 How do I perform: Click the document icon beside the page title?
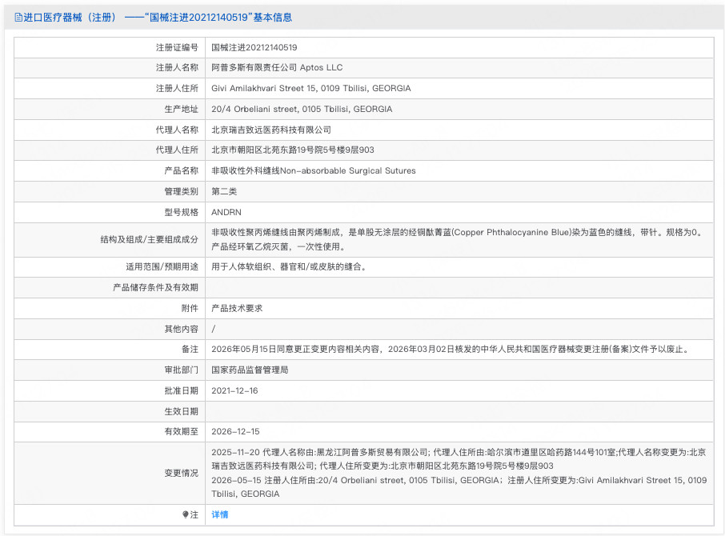[x=18, y=18]
